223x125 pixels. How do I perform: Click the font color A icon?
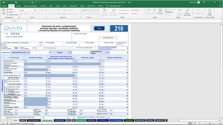(43, 14)
